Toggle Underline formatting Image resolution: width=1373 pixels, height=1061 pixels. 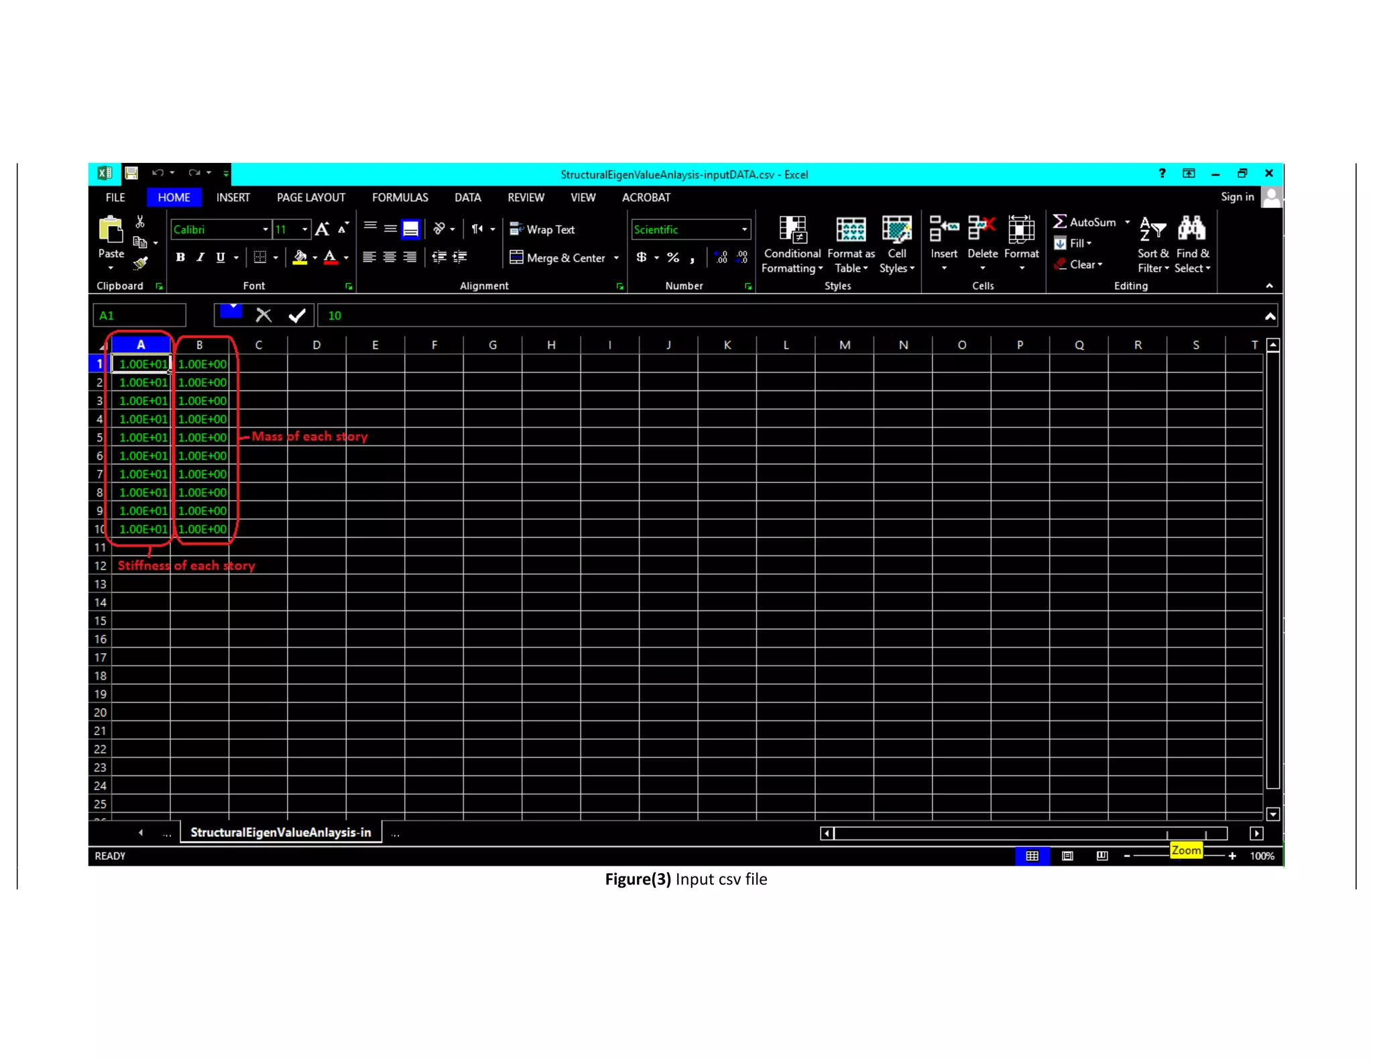[x=221, y=258]
